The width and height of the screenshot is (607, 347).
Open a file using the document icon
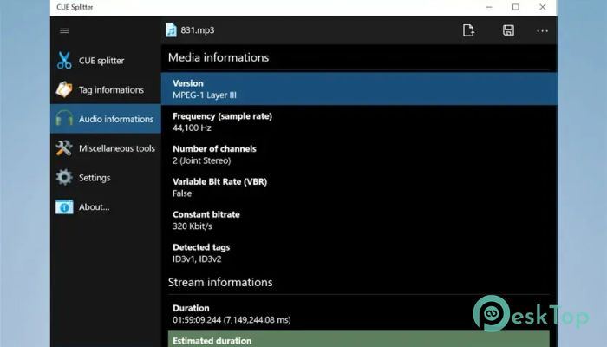pyautogui.click(x=468, y=30)
